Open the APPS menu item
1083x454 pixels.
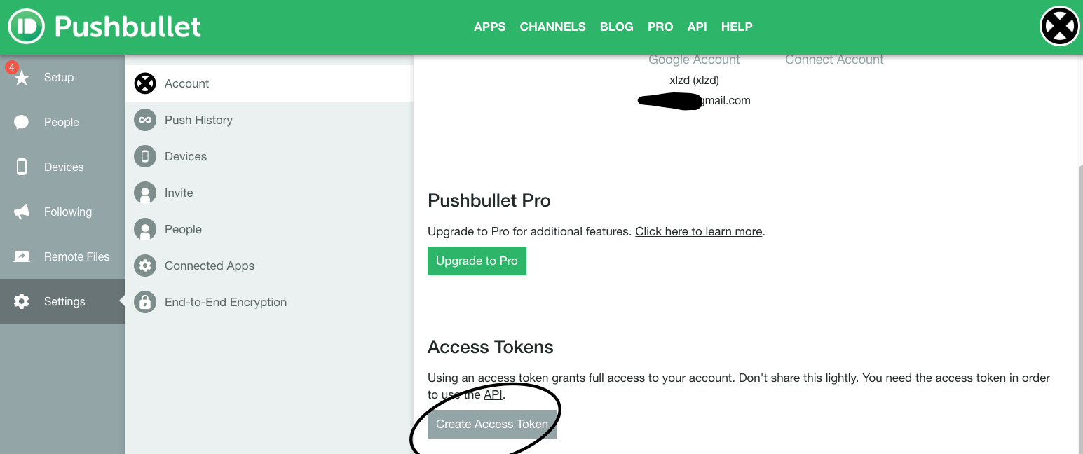click(x=489, y=27)
